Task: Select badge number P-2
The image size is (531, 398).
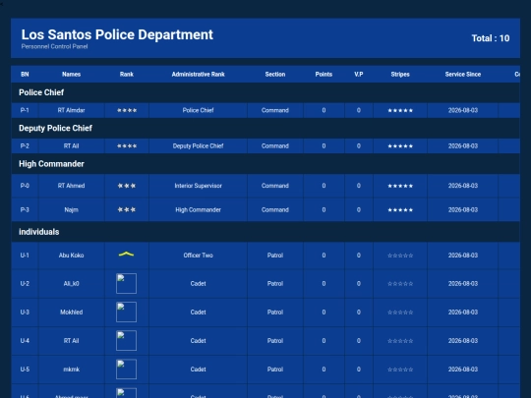Action: coord(25,146)
